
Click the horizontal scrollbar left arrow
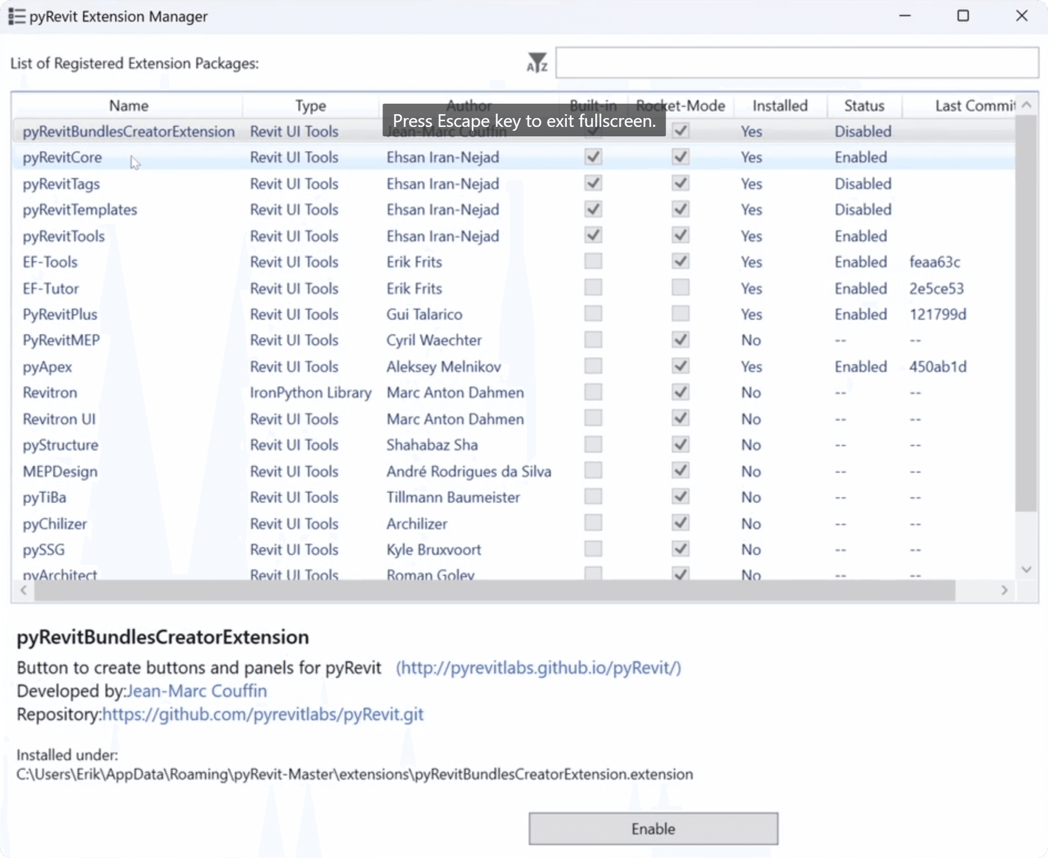pos(23,590)
